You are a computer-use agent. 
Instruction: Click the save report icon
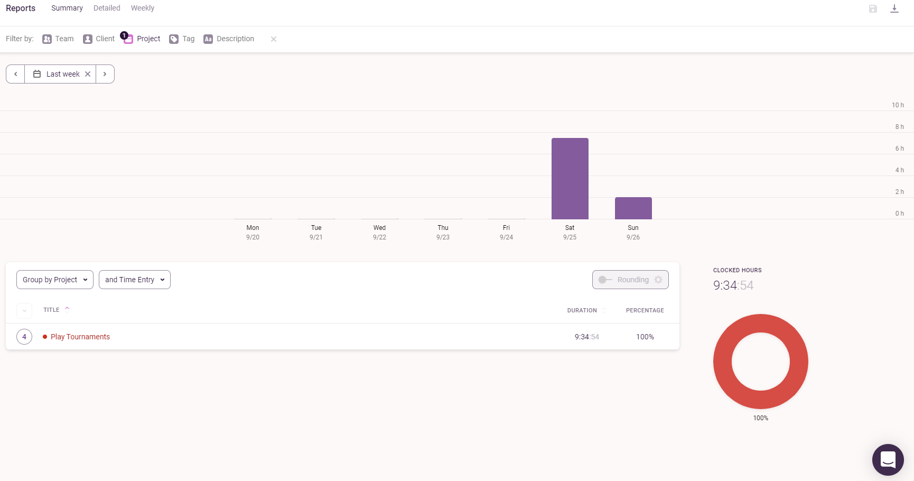pyautogui.click(x=873, y=8)
